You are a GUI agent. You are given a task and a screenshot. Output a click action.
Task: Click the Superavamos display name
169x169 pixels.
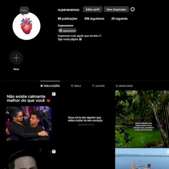[65, 25]
